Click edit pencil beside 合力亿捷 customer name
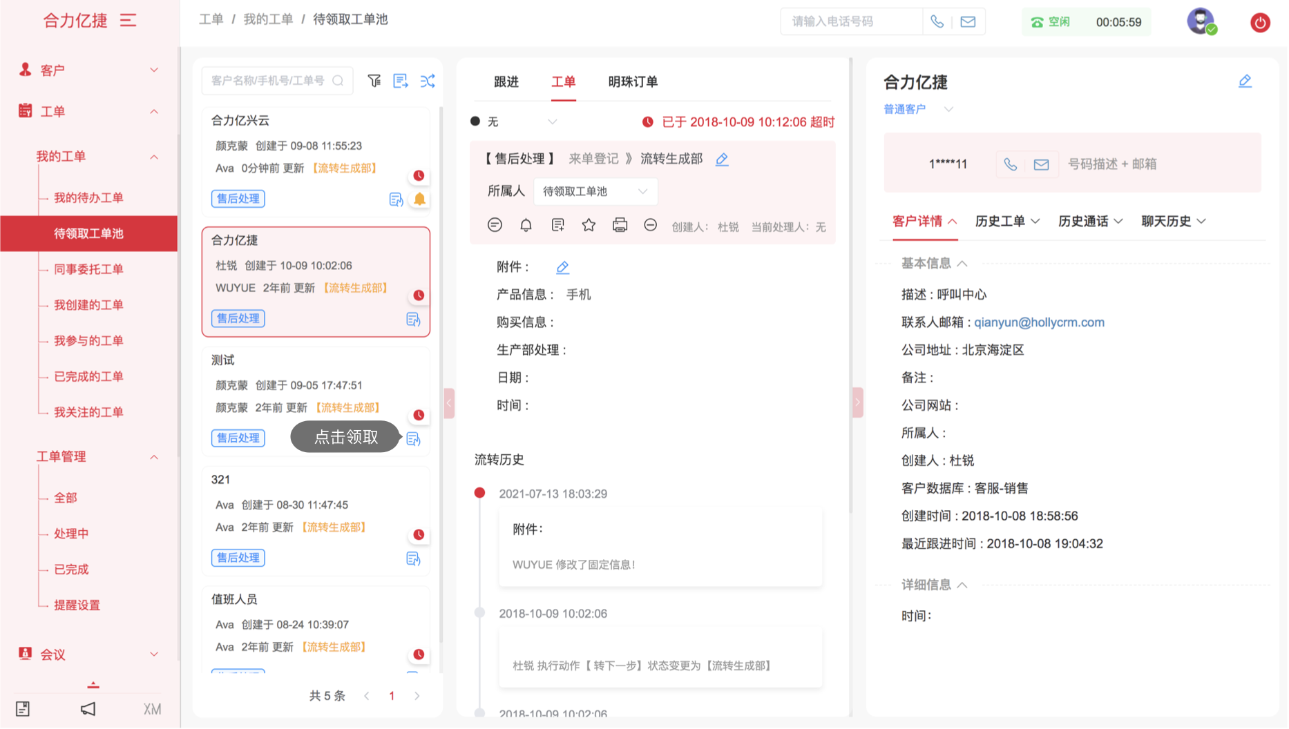1289x729 pixels. [x=1245, y=81]
